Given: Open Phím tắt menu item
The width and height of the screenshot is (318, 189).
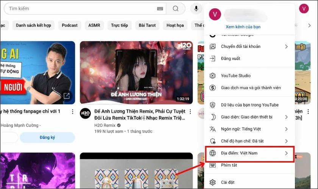Looking at the screenshot, I should click(x=249, y=165).
